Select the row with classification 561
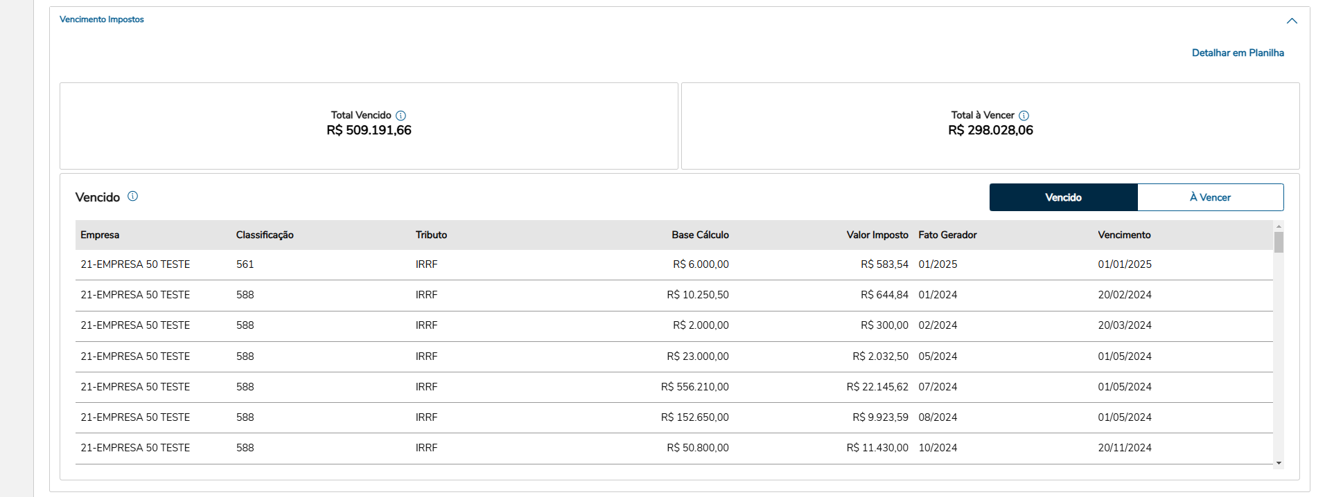Screen dimensions: 1325x497 tap(245, 264)
